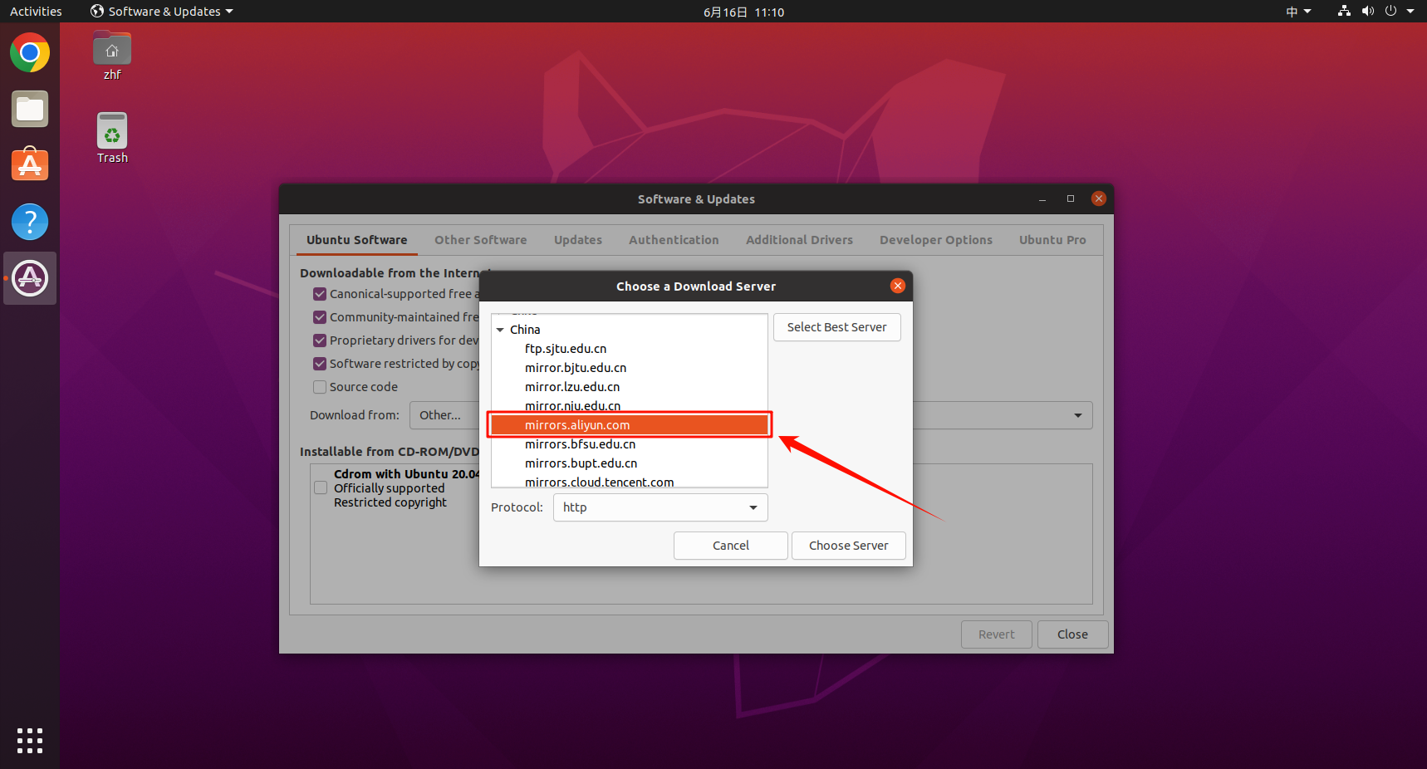Open Google Chrome from the dock
The height and width of the screenshot is (769, 1427).
click(x=29, y=52)
